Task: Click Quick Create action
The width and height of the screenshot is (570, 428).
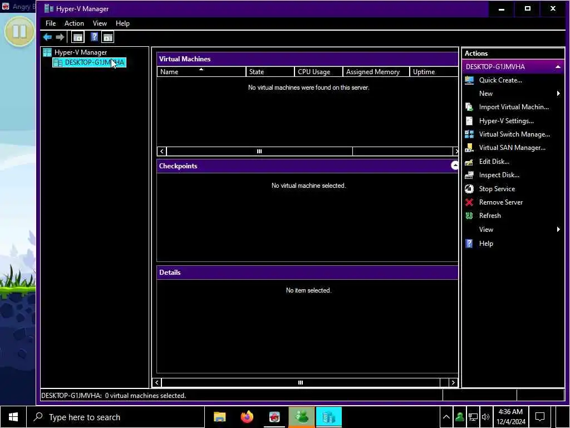Action: (x=500, y=80)
